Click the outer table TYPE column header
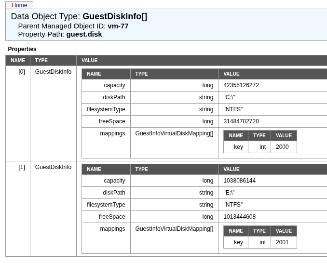The height and width of the screenshot is (263, 327). point(41,60)
